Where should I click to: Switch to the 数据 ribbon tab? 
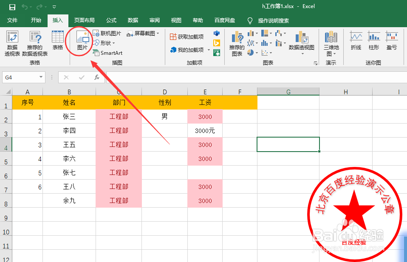coord(133,20)
